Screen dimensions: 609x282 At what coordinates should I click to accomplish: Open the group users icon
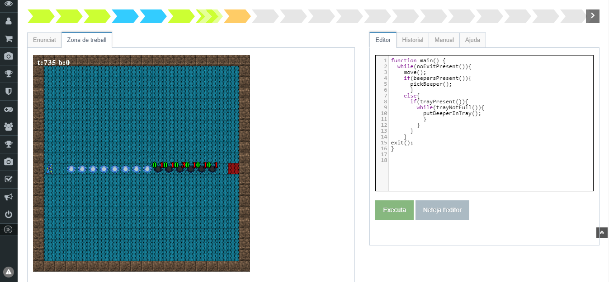[8, 126]
